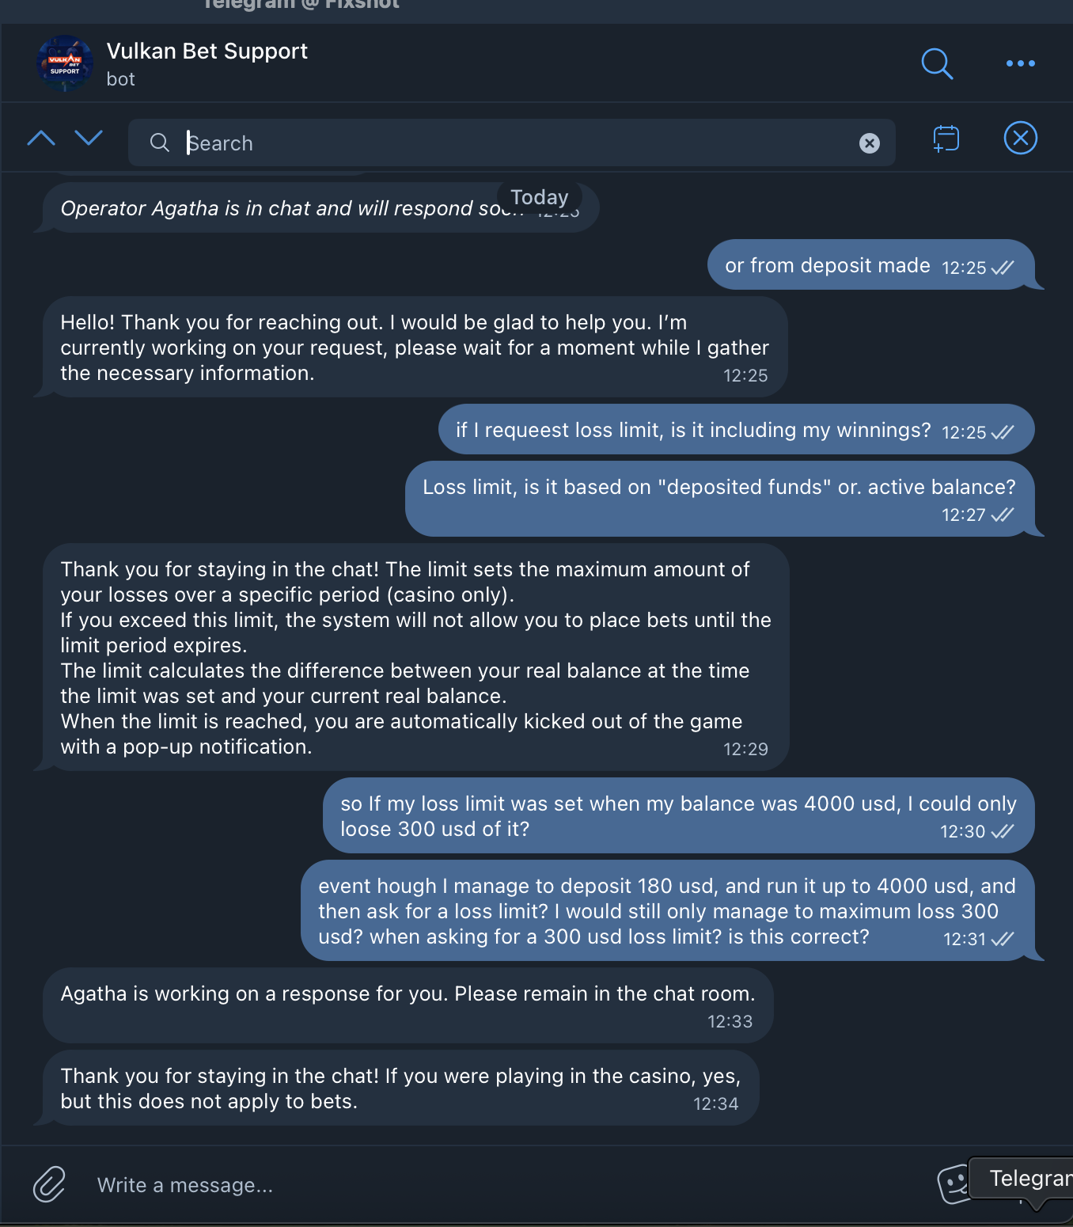Image resolution: width=1073 pixels, height=1227 pixels.
Task: Focus the Write a message field
Action: (x=475, y=1185)
